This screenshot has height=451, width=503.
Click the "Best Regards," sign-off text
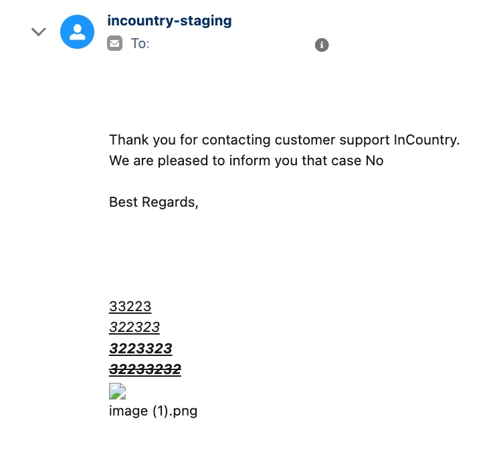154,202
